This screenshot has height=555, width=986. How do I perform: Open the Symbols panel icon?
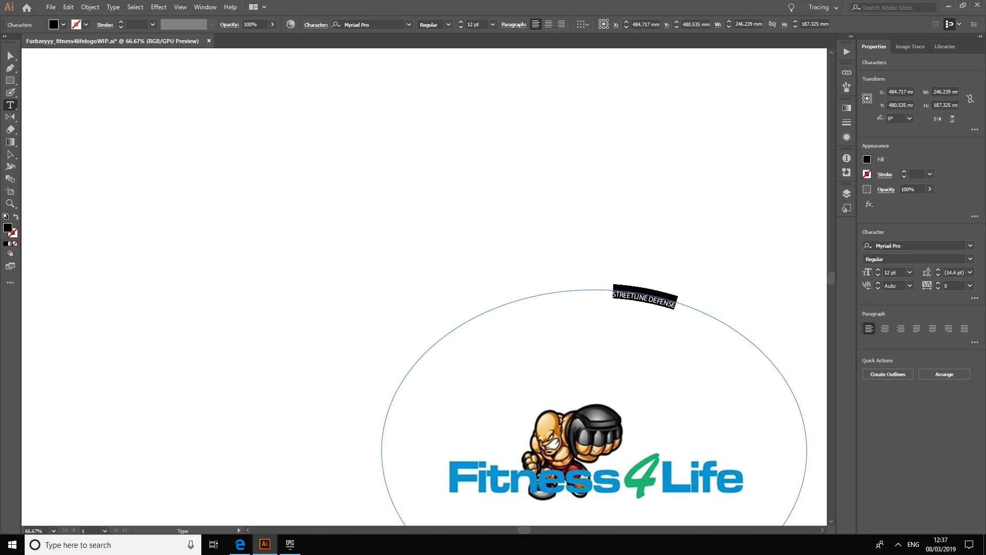847,87
